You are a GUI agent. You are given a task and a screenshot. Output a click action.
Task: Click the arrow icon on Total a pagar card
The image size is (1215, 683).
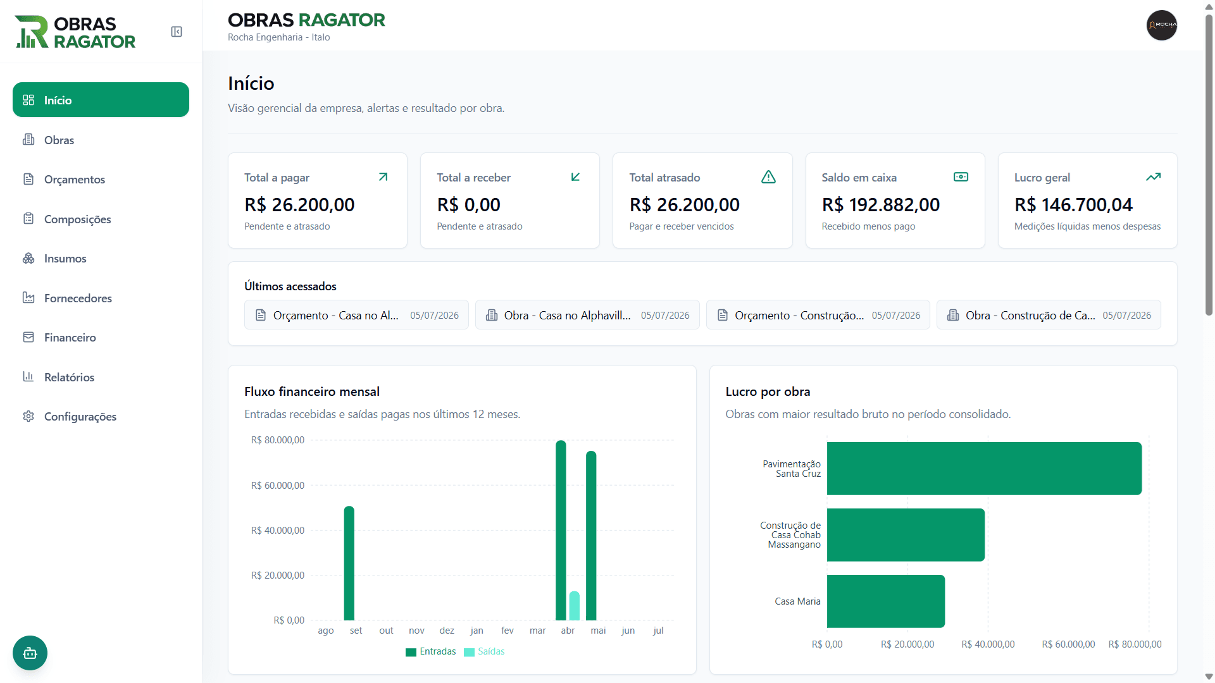coord(383,177)
